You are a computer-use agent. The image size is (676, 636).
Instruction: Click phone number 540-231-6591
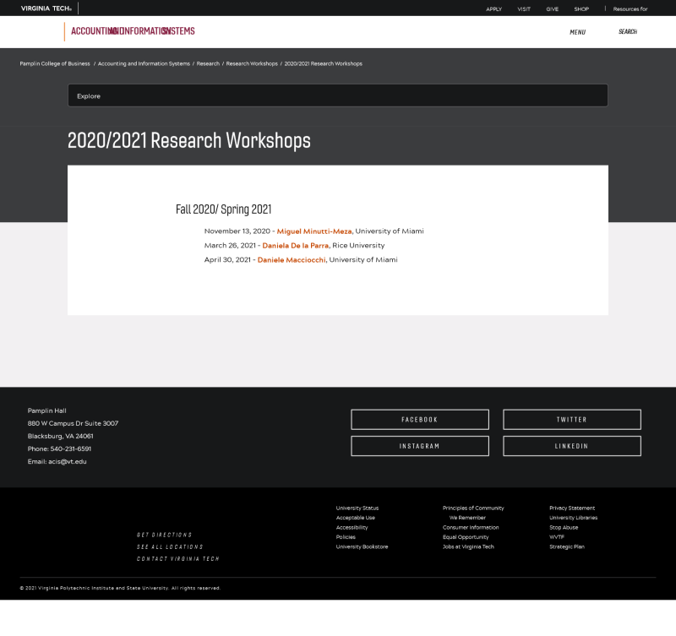(71, 449)
